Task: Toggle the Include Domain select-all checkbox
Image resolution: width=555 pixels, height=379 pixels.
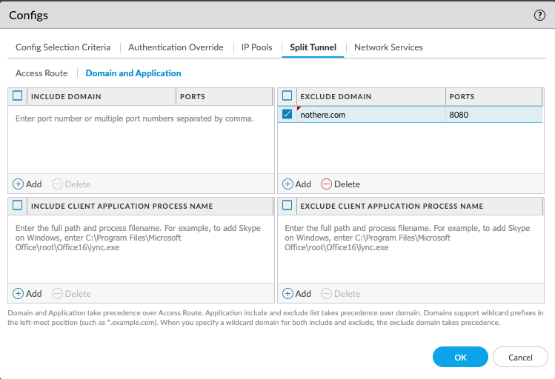Action: pyautogui.click(x=17, y=95)
